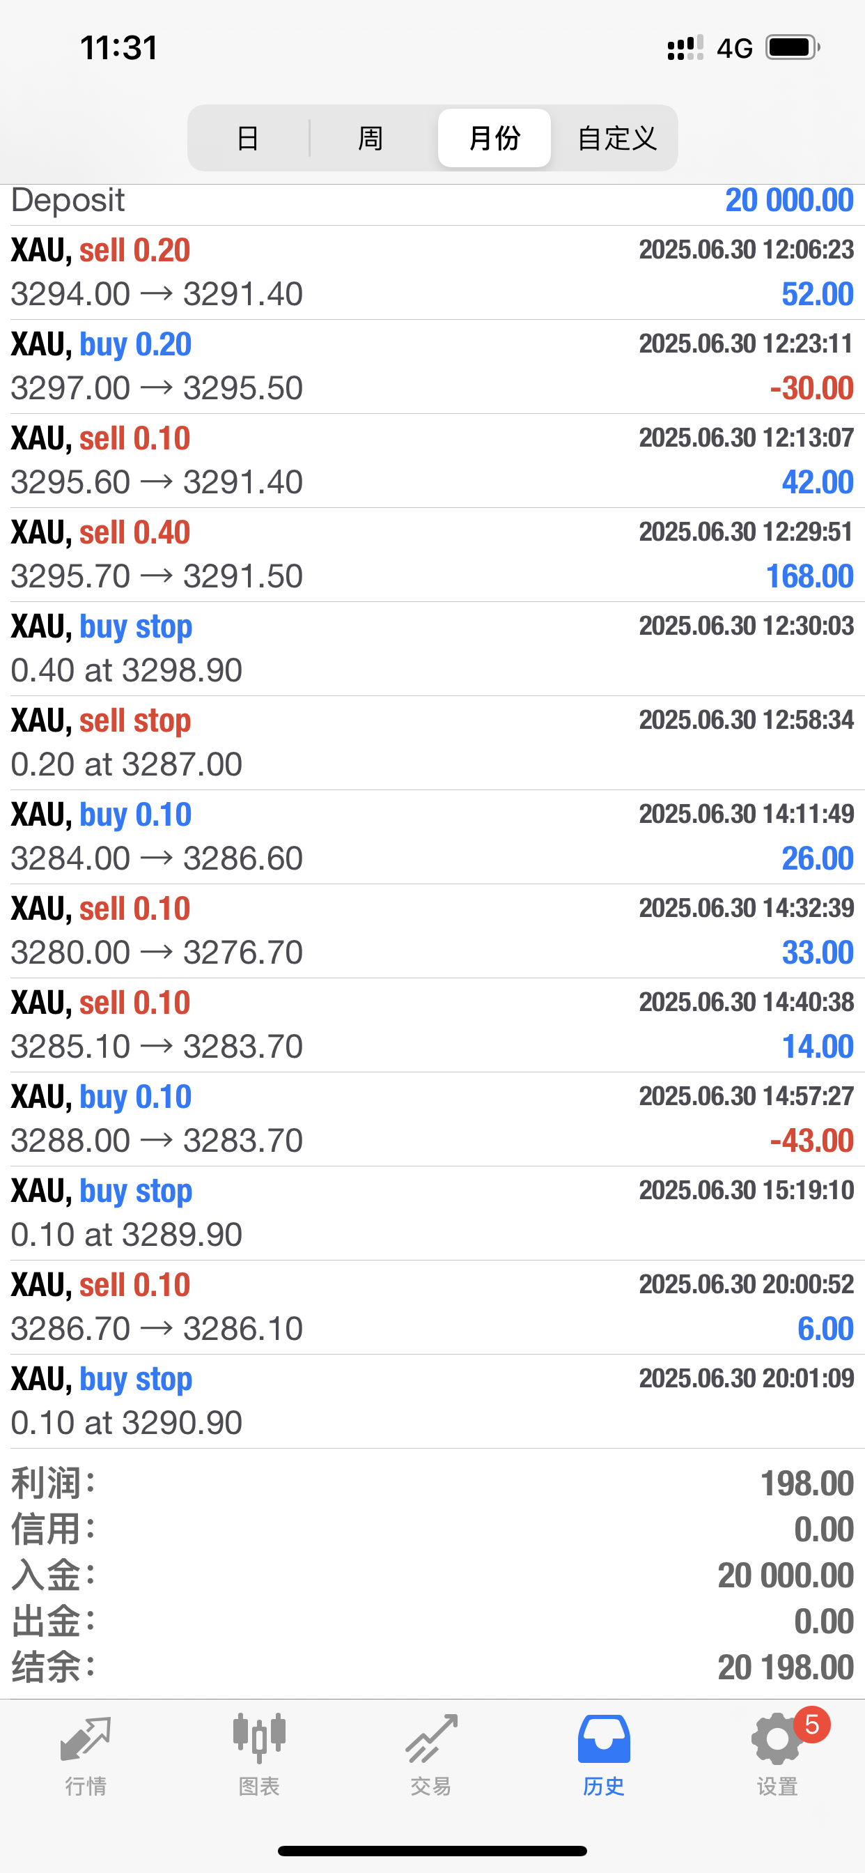This screenshot has height=1873, width=865.
Task: Open the 设置 settings gear icon
Action: pyautogui.click(x=777, y=1741)
